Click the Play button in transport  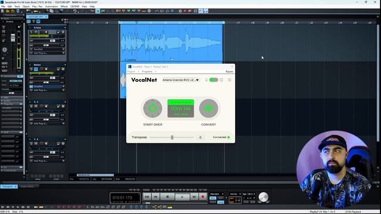click(182, 197)
